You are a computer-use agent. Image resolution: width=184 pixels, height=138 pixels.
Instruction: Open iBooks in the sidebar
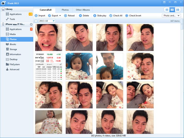point(13,44)
